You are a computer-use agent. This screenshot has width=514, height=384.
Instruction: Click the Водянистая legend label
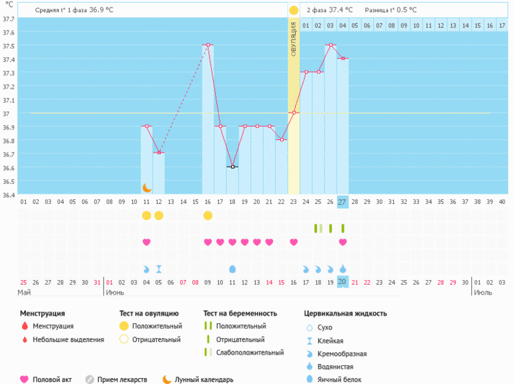point(335,367)
